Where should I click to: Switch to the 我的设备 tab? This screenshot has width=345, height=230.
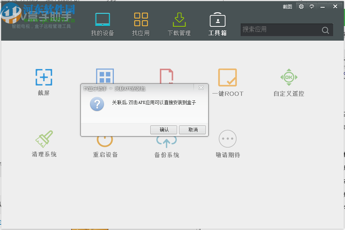[x=102, y=24]
